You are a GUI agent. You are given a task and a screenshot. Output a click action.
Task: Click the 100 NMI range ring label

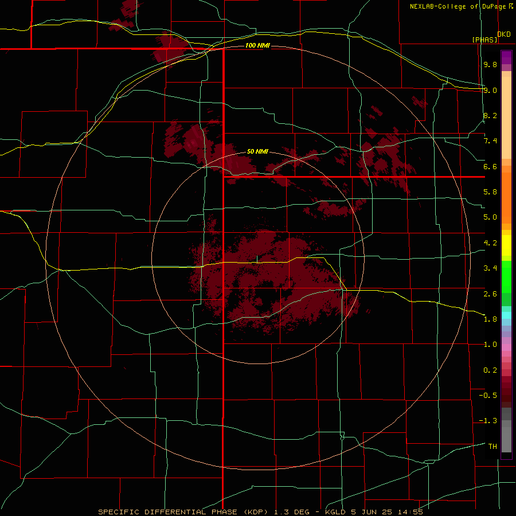click(x=257, y=45)
